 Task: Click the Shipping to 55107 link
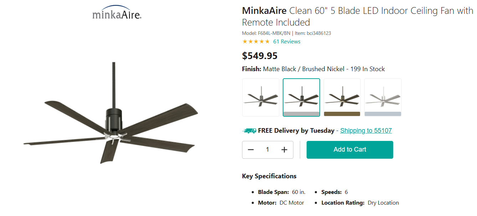pos(366,130)
